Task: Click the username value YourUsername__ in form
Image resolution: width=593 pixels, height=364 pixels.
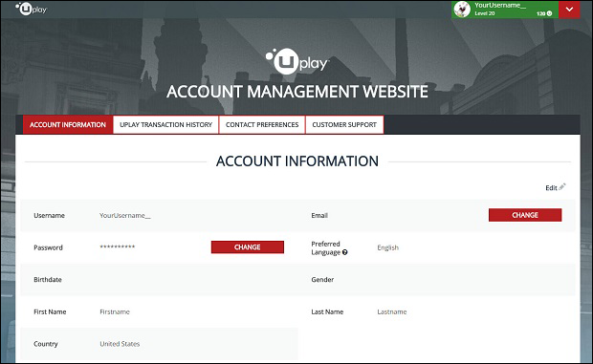Action: [x=125, y=215]
